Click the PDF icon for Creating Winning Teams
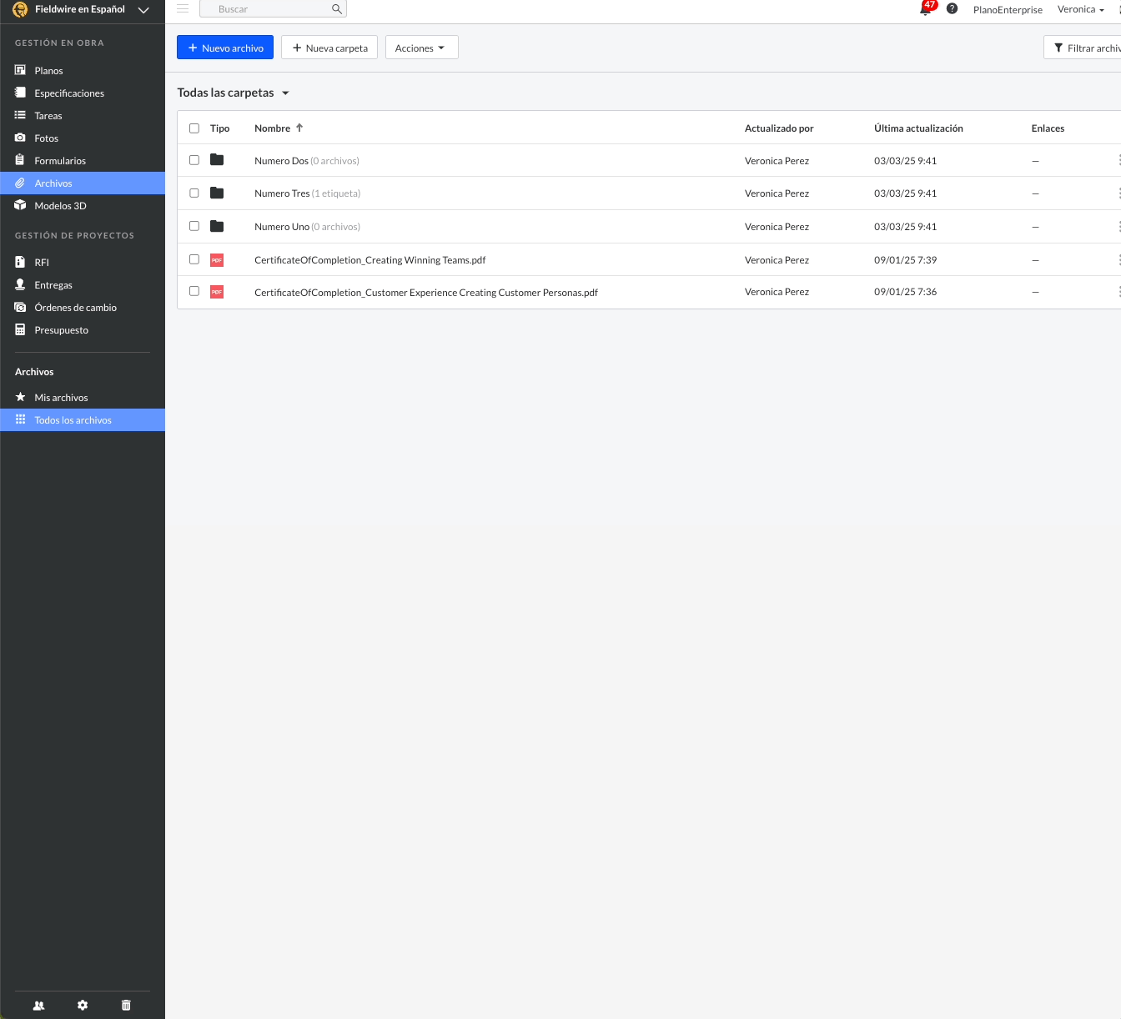Viewport: 1121px width, 1019px height. pos(217,260)
